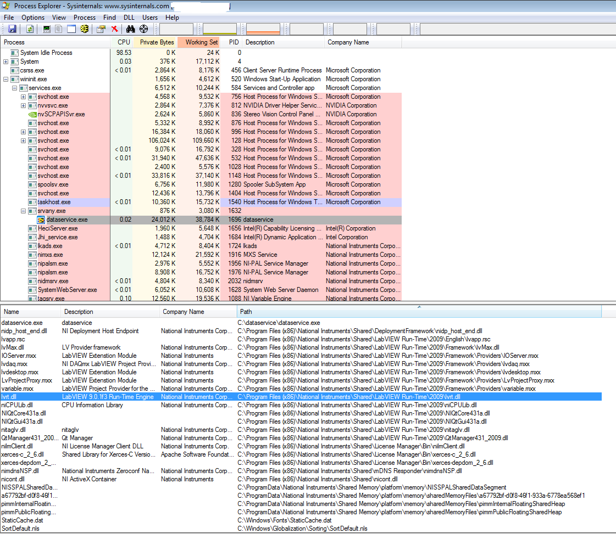The height and width of the screenshot is (534, 616).
Task: Select the Jhi_service.exe process row
Action: pos(201,238)
